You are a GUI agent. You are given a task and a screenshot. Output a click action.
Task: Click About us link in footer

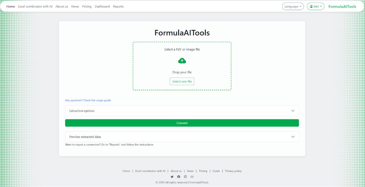click(x=176, y=171)
